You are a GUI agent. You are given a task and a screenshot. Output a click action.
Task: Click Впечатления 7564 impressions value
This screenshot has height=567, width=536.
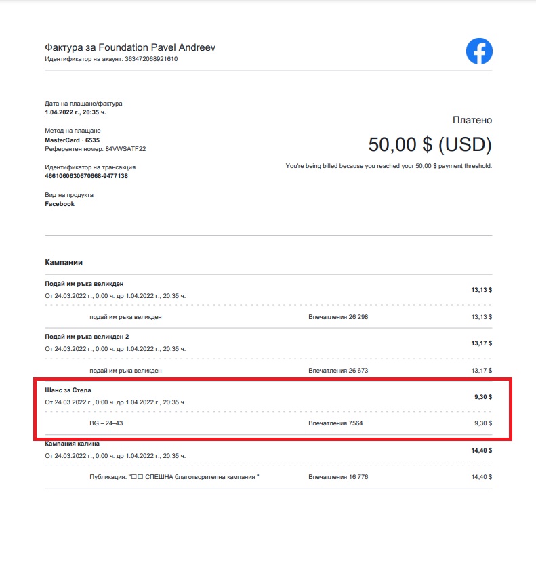[335, 423]
